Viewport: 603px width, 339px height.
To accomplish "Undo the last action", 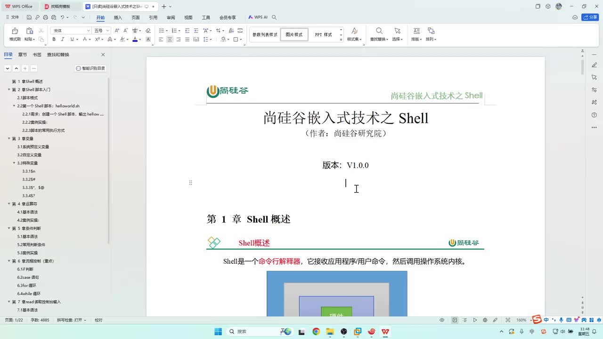I will 62,17.
